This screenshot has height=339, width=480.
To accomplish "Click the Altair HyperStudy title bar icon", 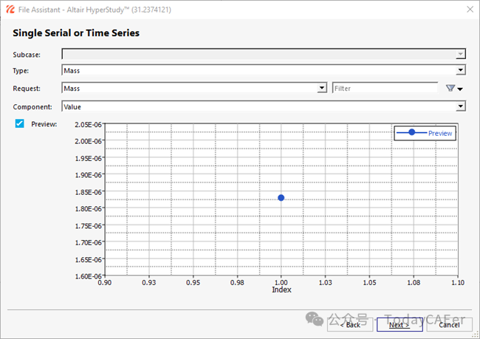I will 10,10.
